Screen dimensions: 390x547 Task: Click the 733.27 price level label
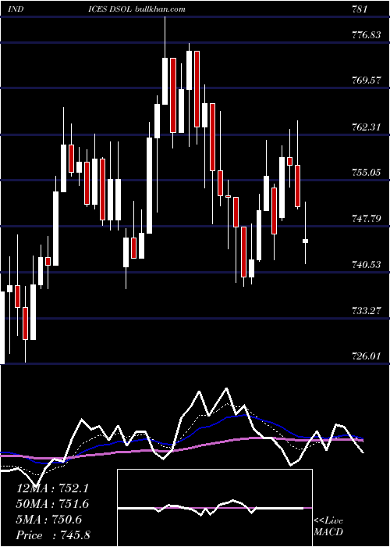[x=367, y=310]
